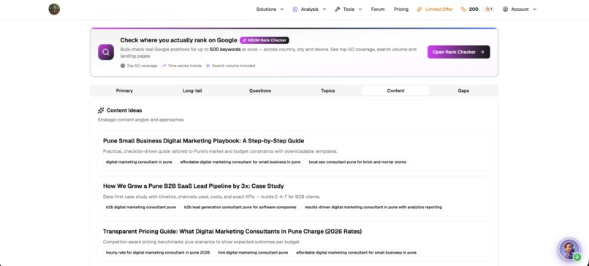Click the 'b2b digital marketing consultant pune' tag
This screenshot has width=589, height=266.
141,207
